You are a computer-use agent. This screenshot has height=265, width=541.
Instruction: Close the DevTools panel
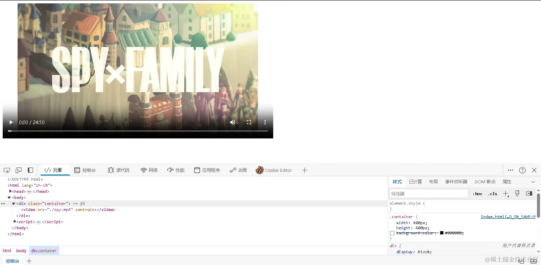pos(534,170)
